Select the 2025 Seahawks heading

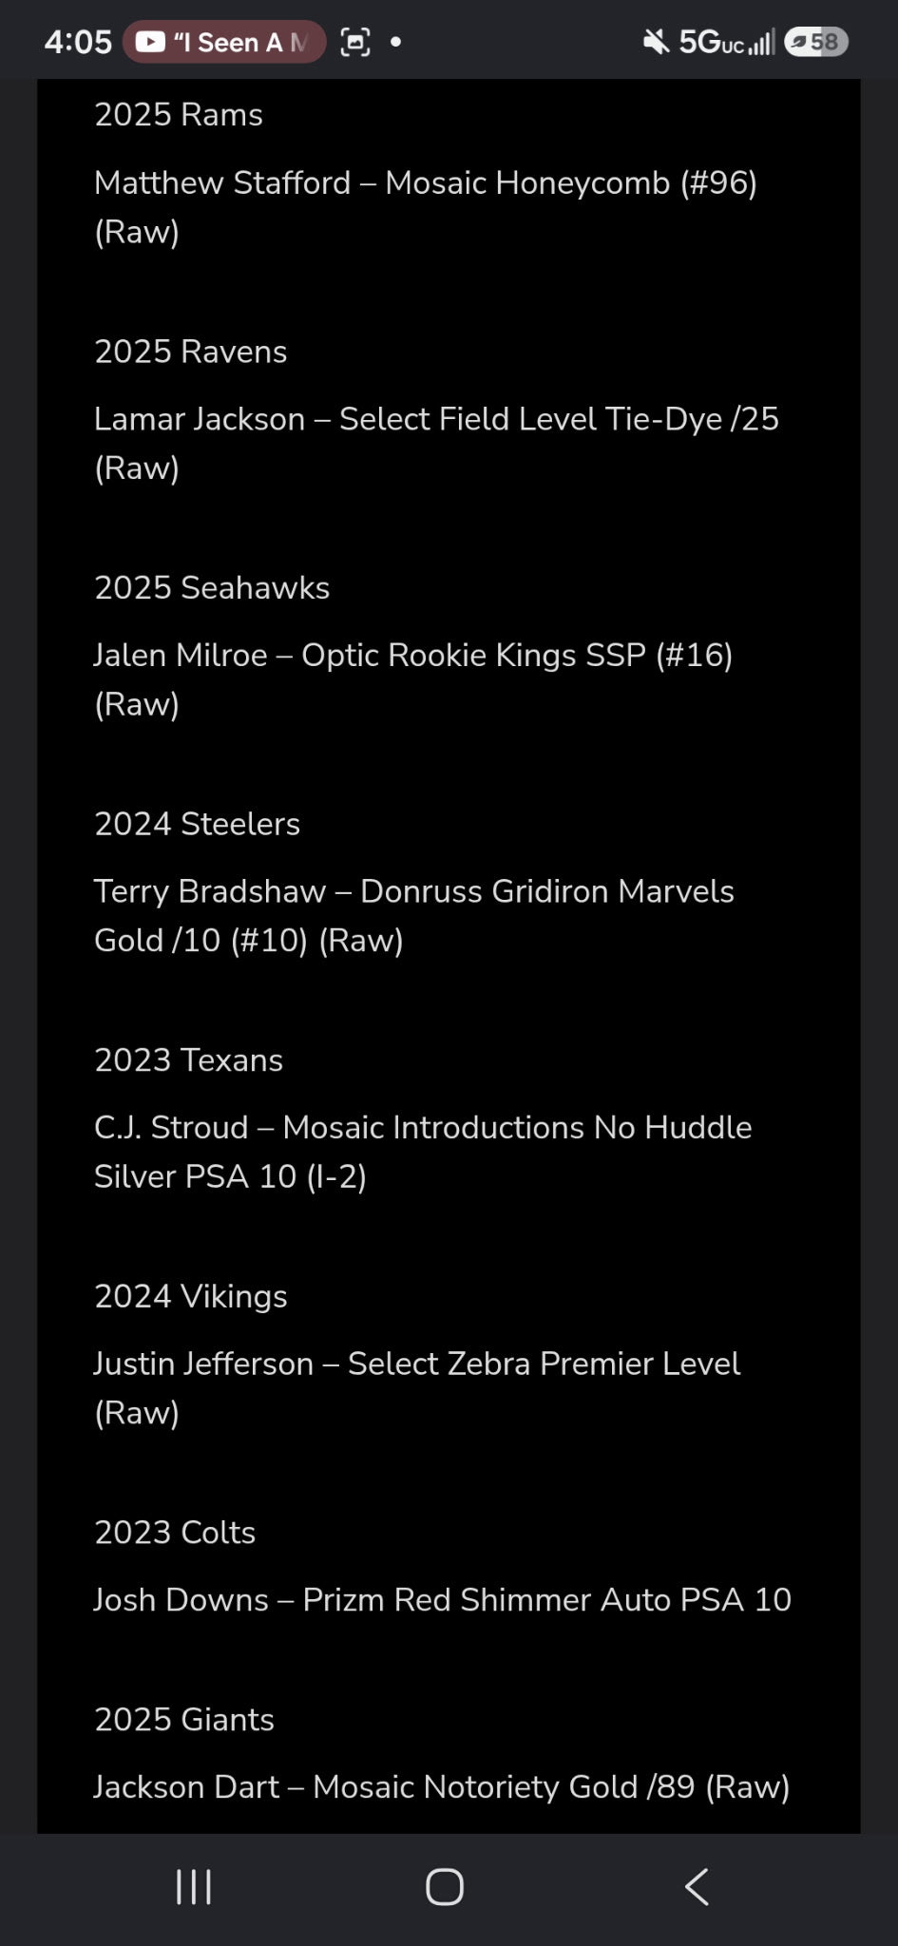(x=212, y=588)
